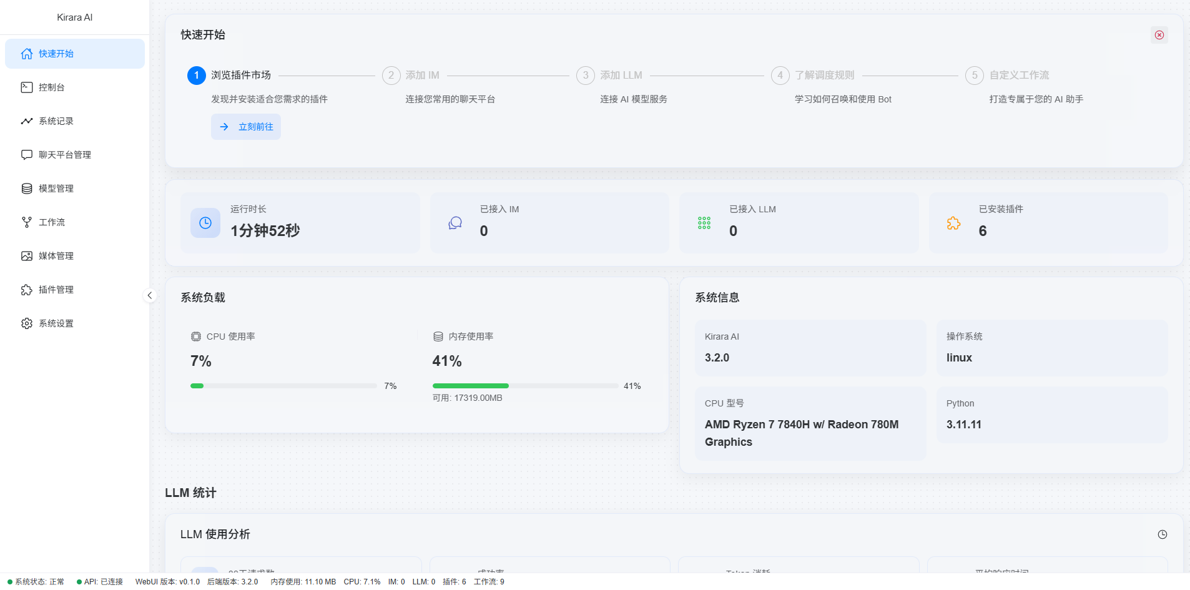This screenshot has height=590, width=1190.
Task: Click the 运行时长 clock icon
Action: coord(205,223)
